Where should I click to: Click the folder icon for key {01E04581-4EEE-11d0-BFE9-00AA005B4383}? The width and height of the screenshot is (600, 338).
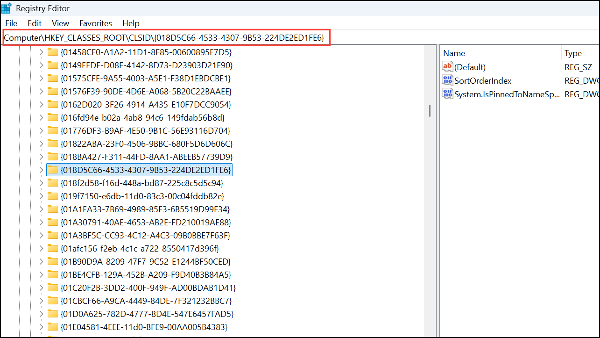54,327
